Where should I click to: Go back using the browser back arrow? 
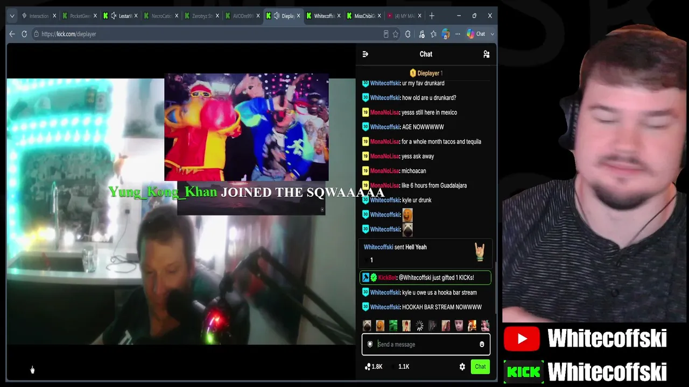12,34
